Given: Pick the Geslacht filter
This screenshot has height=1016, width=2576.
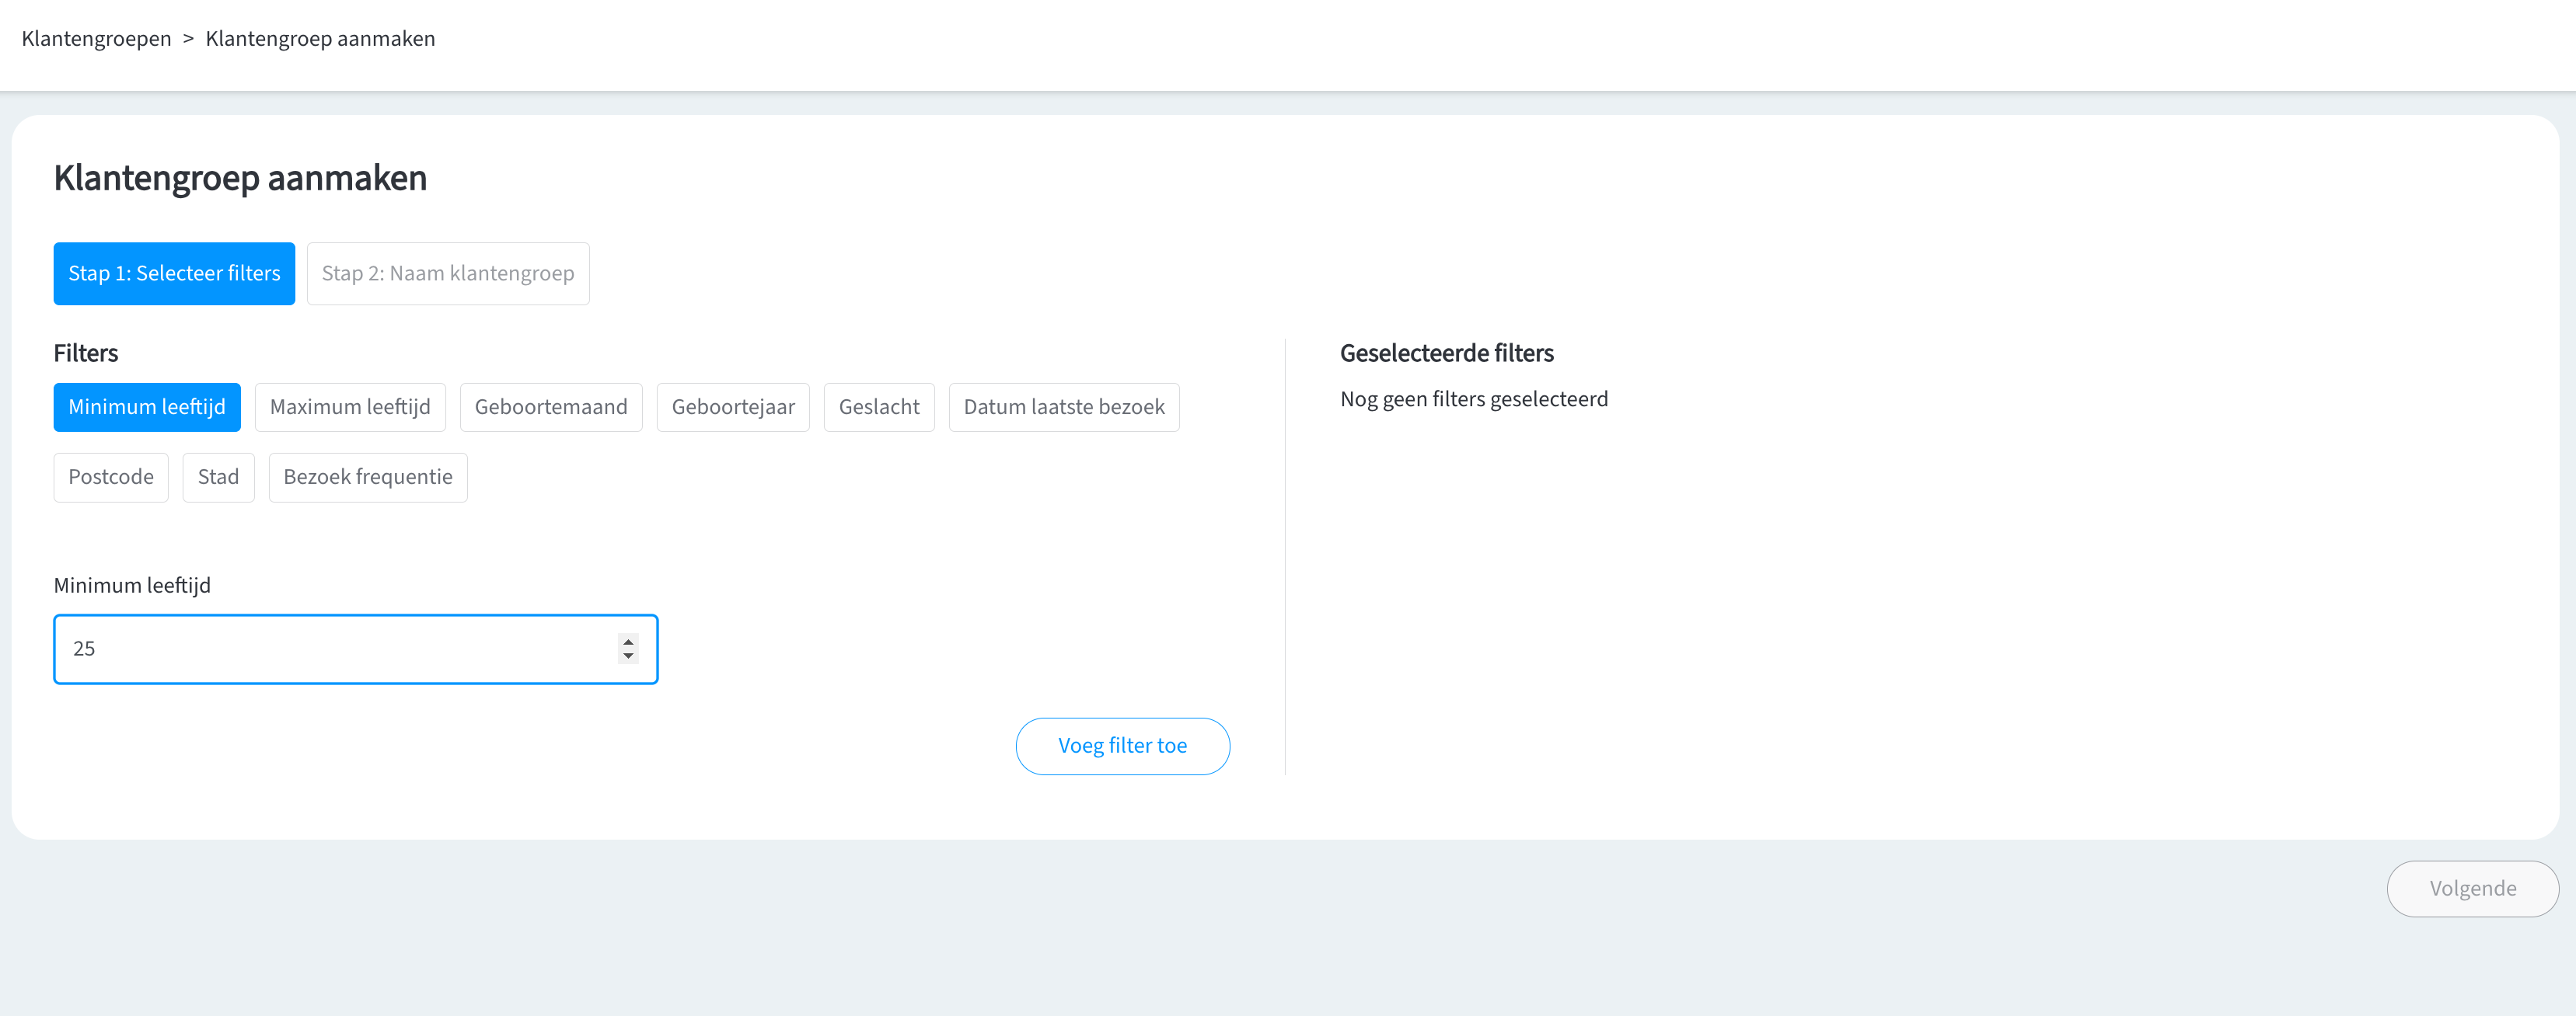Looking at the screenshot, I should click(x=879, y=408).
